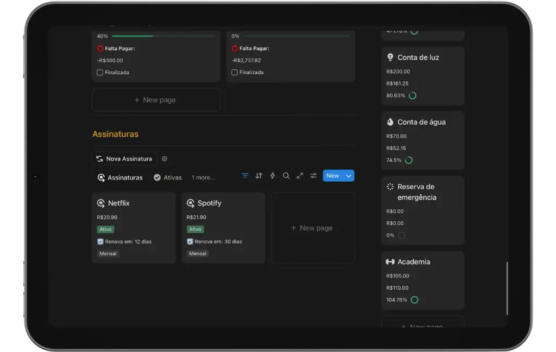556x352 pixels.
Task: Open the Spotify card title
Action: point(209,203)
